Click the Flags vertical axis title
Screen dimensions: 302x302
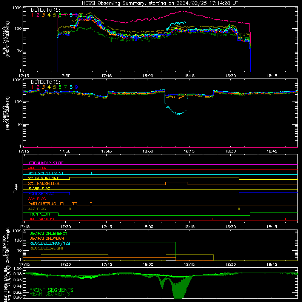(15, 188)
